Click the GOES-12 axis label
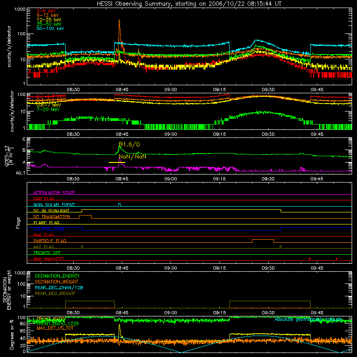 [x=8, y=156]
